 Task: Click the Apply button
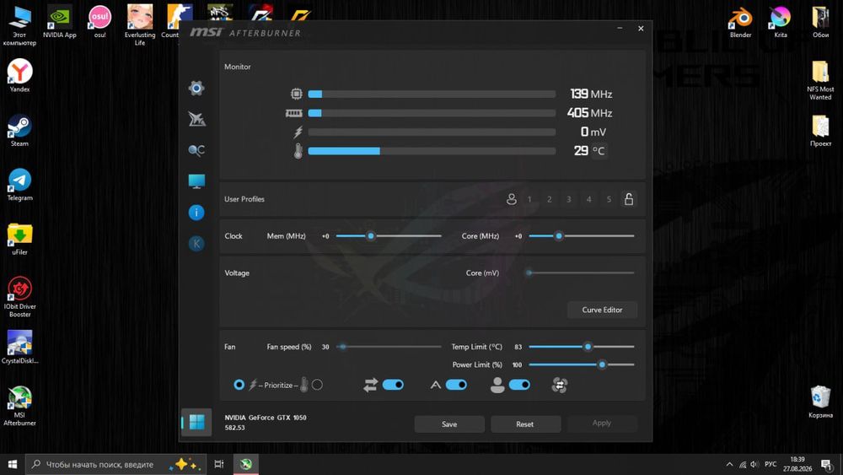point(602,423)
